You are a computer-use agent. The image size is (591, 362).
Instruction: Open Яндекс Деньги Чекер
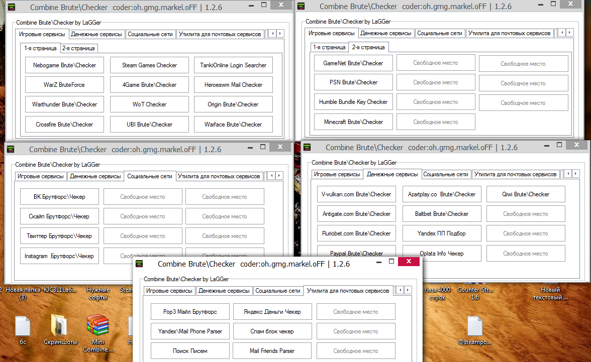[272, 312]
